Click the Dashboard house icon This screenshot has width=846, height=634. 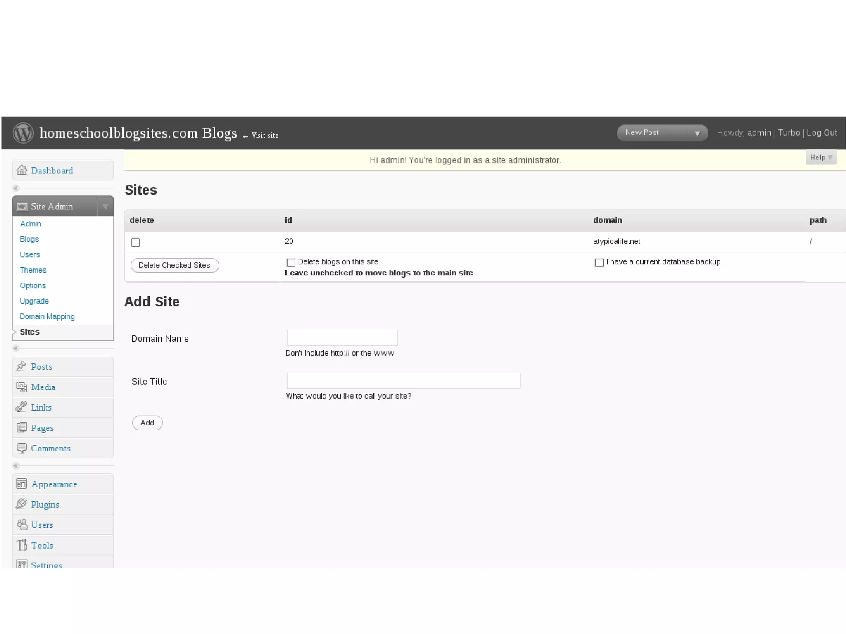[21, 170]
